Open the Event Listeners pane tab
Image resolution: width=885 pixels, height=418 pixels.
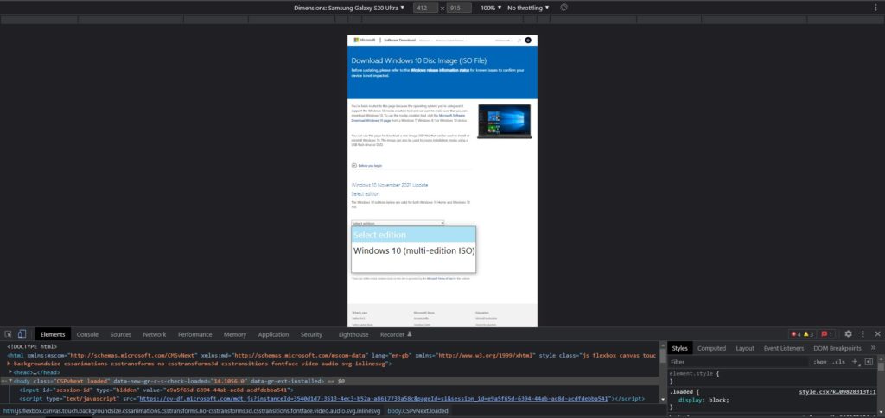pyautogui.click(x=783, y=348)
